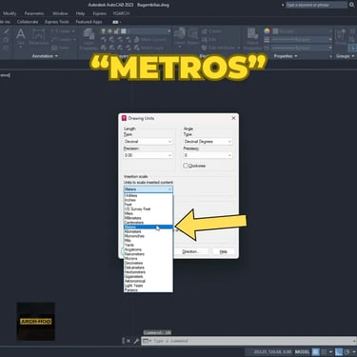Open the Length Type Decimal dropdown
The width and height of the screenshot is (357, 357).
click(148, 142)
